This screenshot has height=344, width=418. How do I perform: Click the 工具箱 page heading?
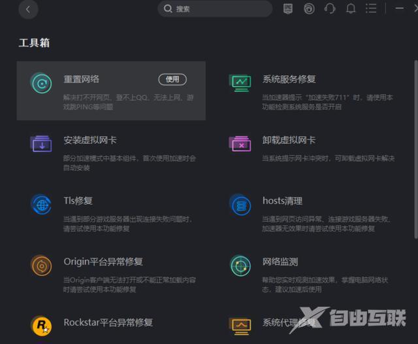(34, 43)
